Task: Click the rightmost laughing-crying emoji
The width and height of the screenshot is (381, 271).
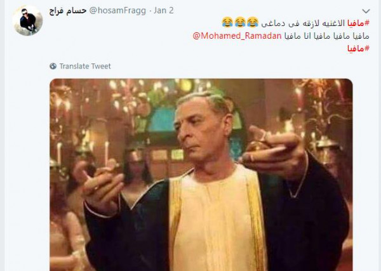Action: click(x=253, y=22)
